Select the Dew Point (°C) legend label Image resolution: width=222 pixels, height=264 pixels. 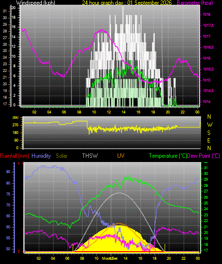[x=203, y=156]
